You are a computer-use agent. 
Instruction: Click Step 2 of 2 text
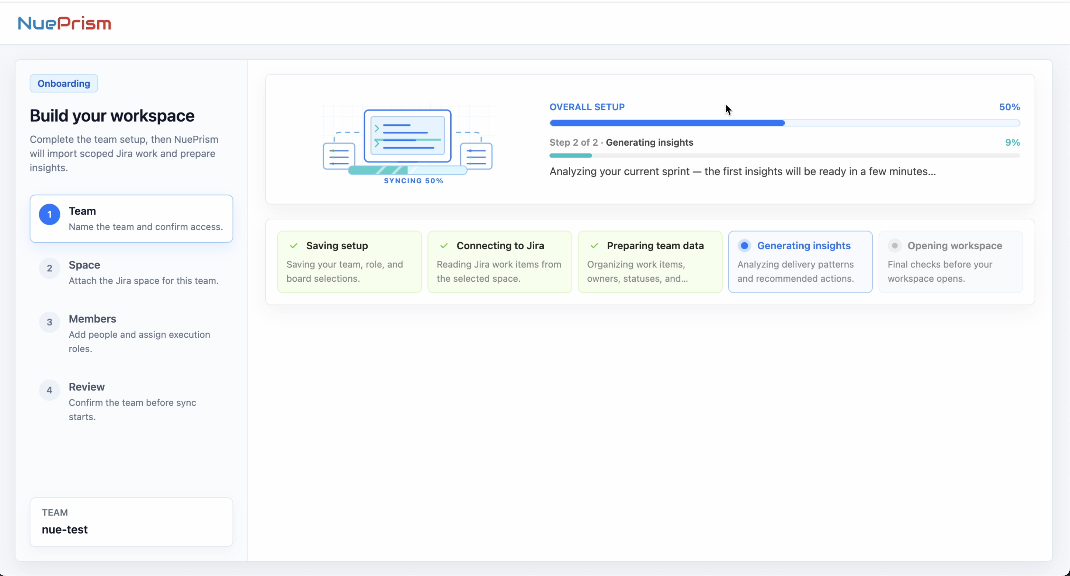click(x=574, y=142)
